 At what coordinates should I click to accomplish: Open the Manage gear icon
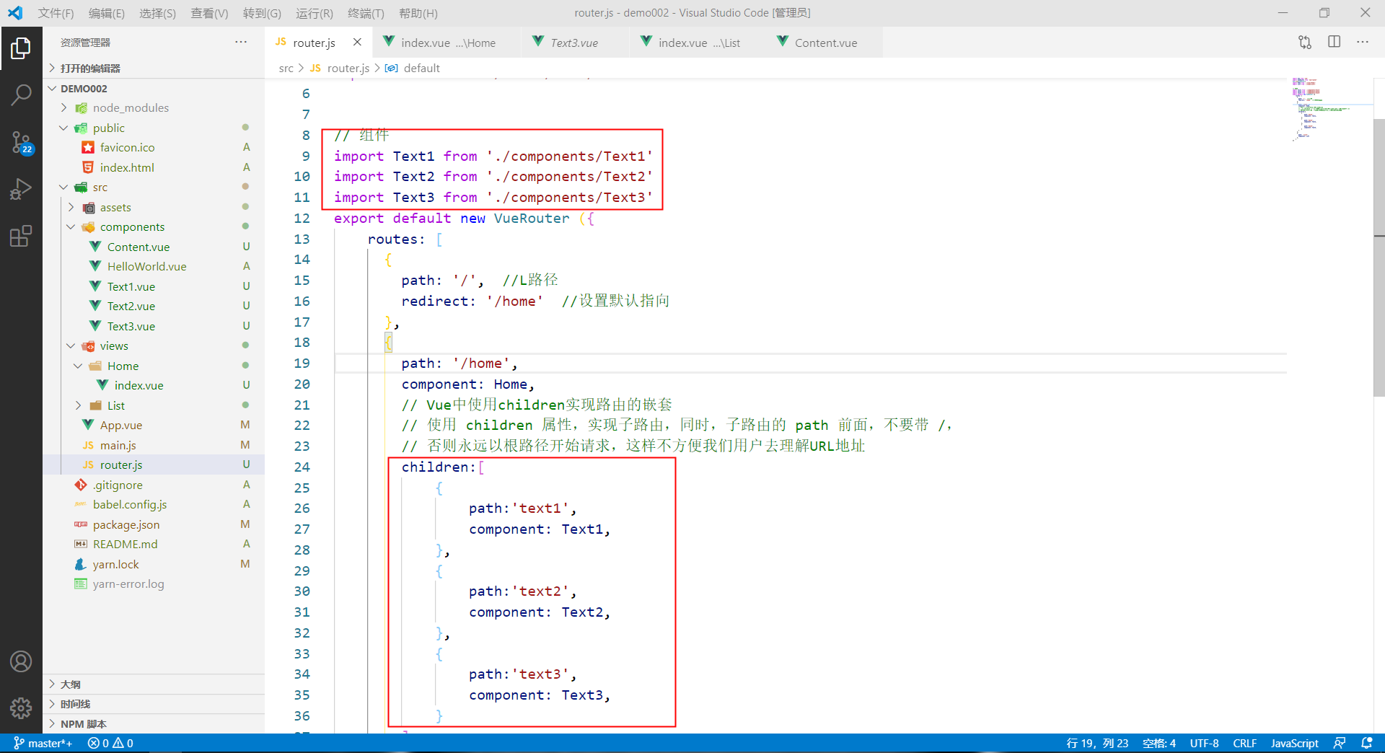[21, 708]
